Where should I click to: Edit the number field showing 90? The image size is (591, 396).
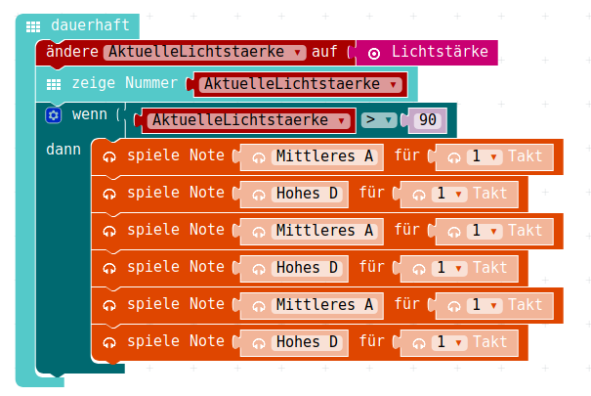point(428,120)
